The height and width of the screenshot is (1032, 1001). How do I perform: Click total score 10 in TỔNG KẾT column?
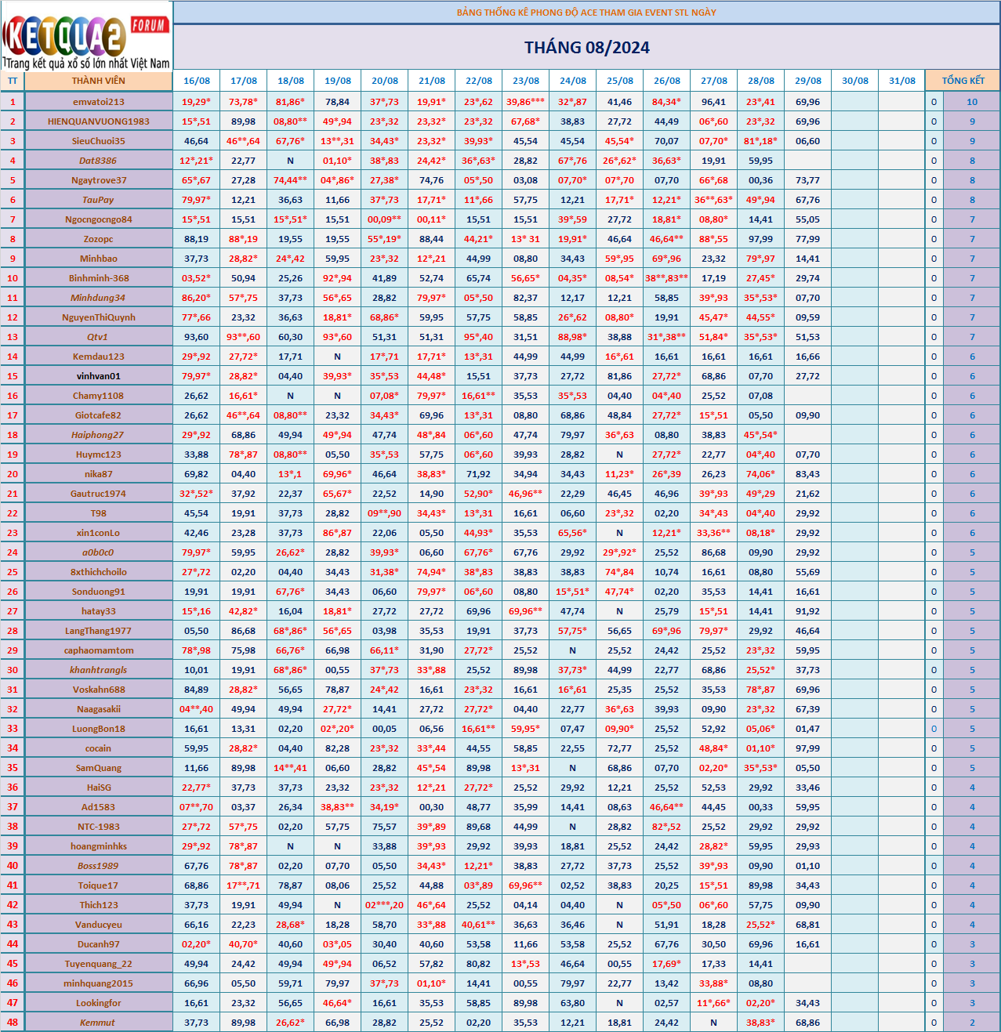click(972, 102)
